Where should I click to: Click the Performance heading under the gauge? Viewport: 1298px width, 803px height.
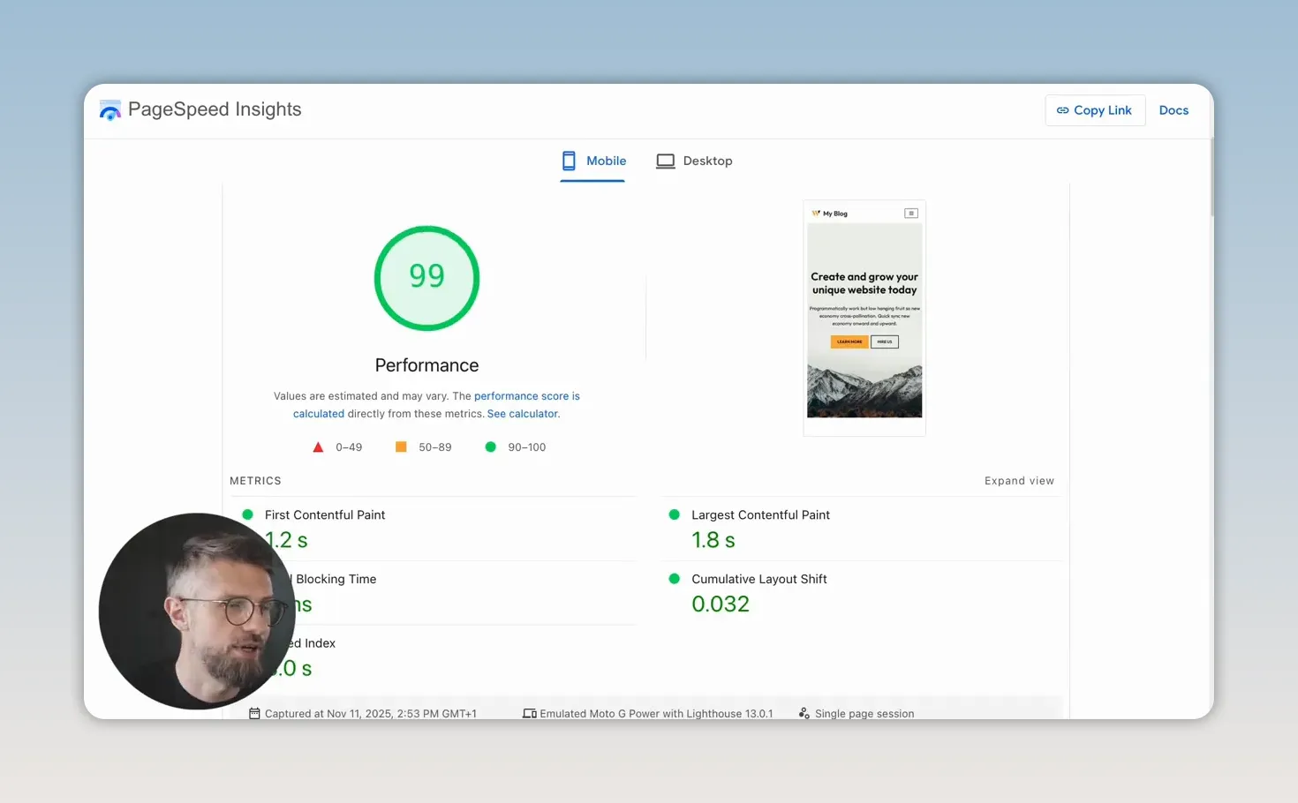click(x=426, y=365)
